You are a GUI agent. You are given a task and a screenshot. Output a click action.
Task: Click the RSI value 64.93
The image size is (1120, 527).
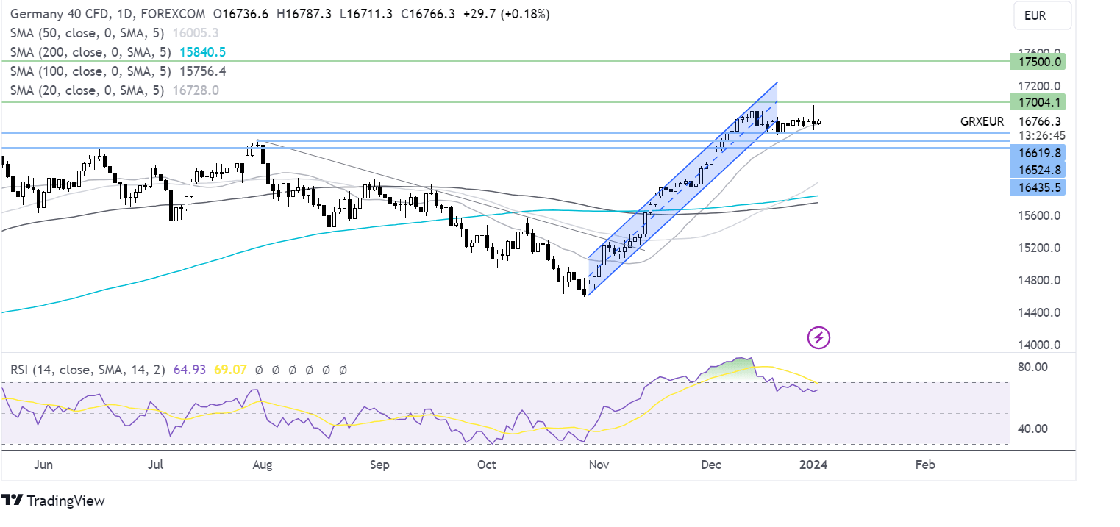tap(190, 370)
